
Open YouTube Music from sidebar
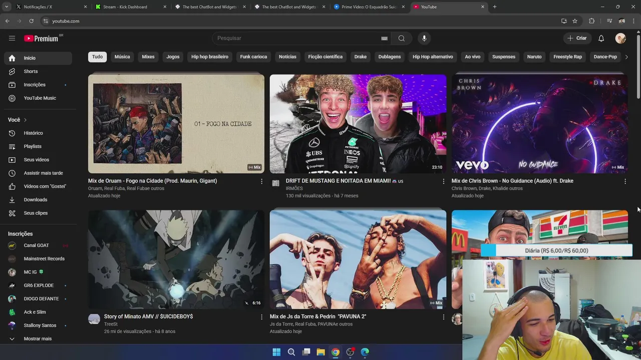click(38, 98)
